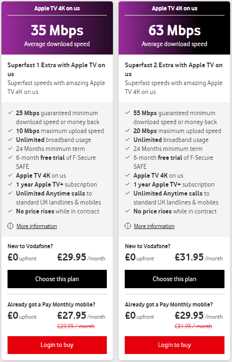This screenshot has height=362, width=232.
Task: Click the struck-through £29.95 / month price
Action: tap(76, 326)
